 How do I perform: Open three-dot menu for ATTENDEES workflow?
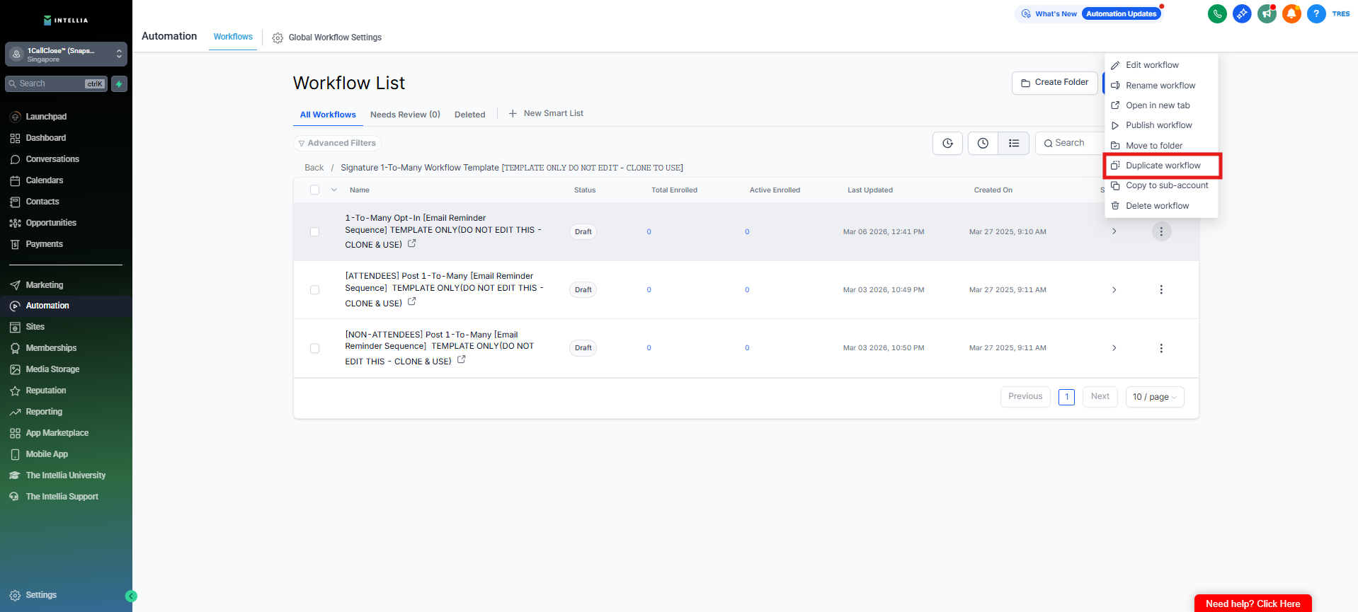1161,290
